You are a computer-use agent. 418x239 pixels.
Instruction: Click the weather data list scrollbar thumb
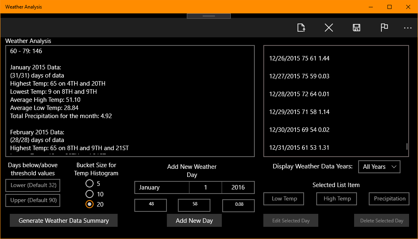(407, 146)
